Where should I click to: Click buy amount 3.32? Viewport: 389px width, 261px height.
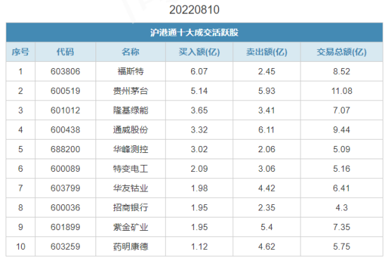[199, 130]
